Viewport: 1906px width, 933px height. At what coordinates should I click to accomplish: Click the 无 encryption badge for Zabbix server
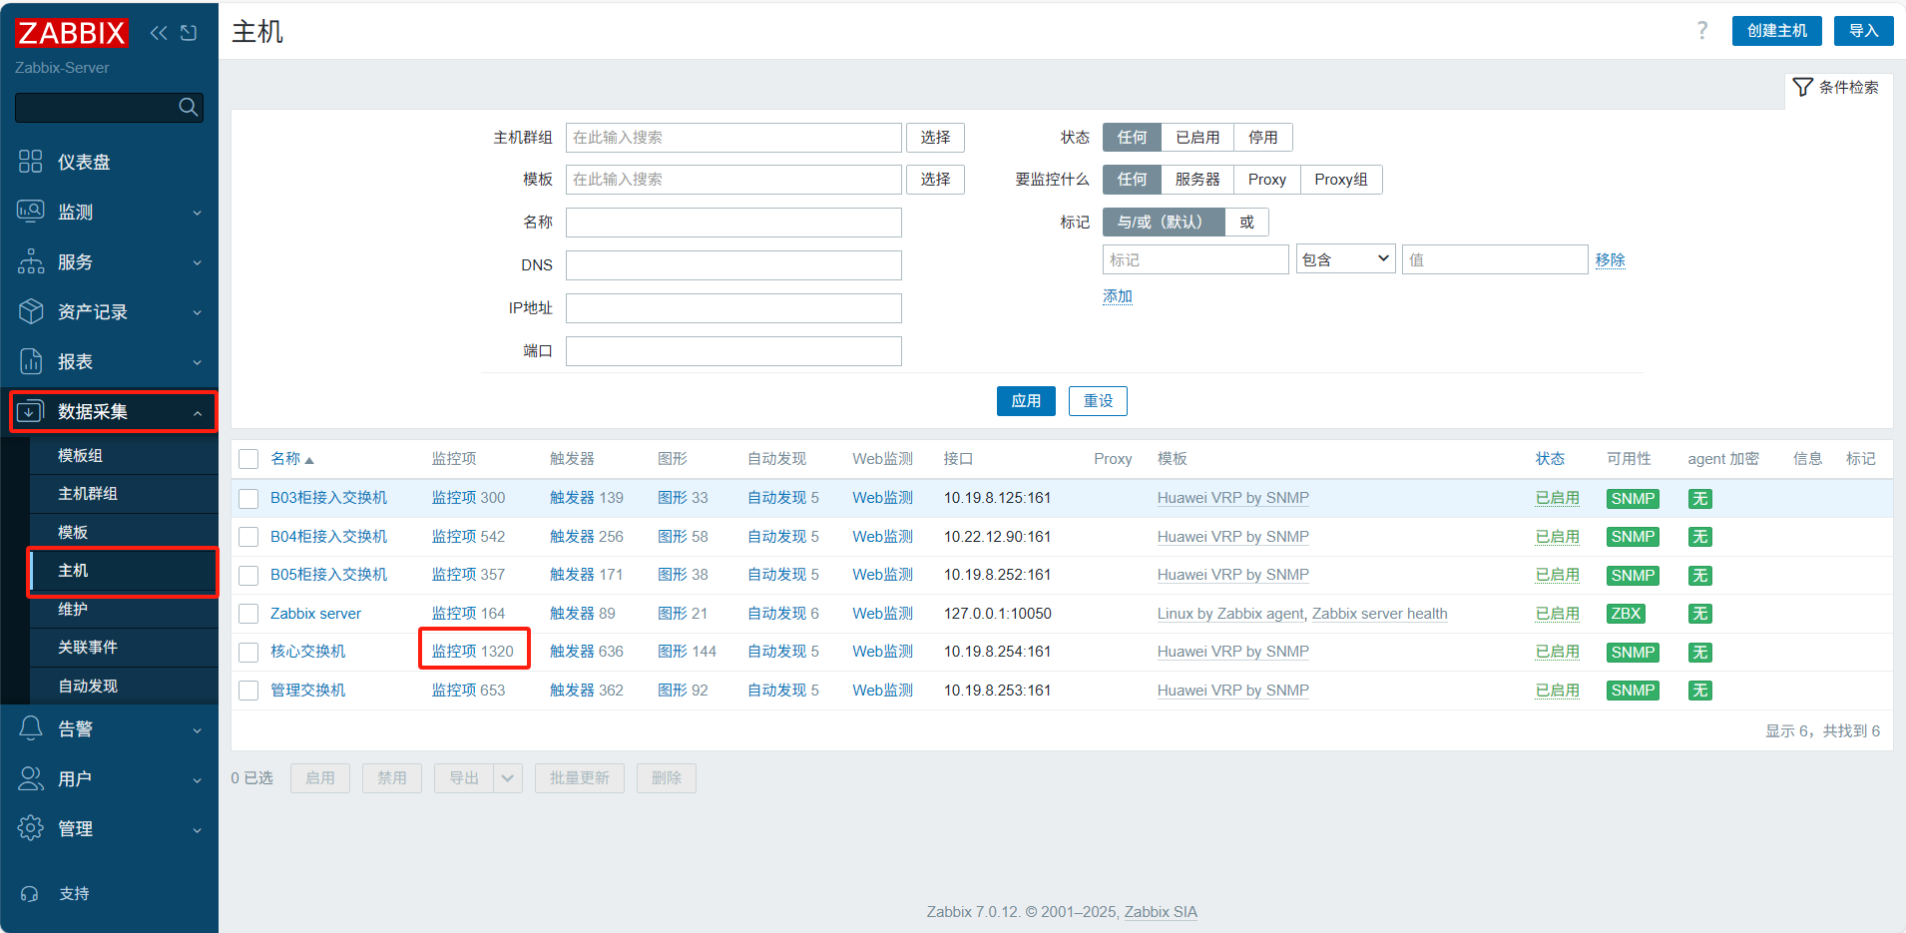[1700, 614]
